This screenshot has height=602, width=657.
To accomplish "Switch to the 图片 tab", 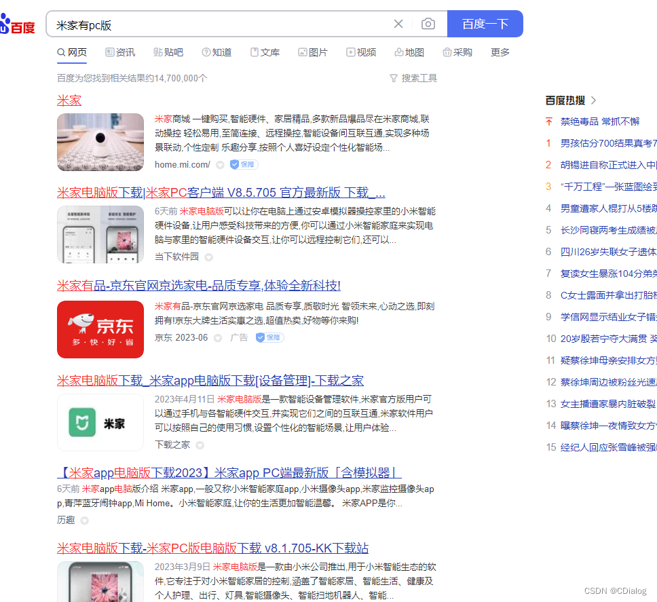I will [313, 52].
